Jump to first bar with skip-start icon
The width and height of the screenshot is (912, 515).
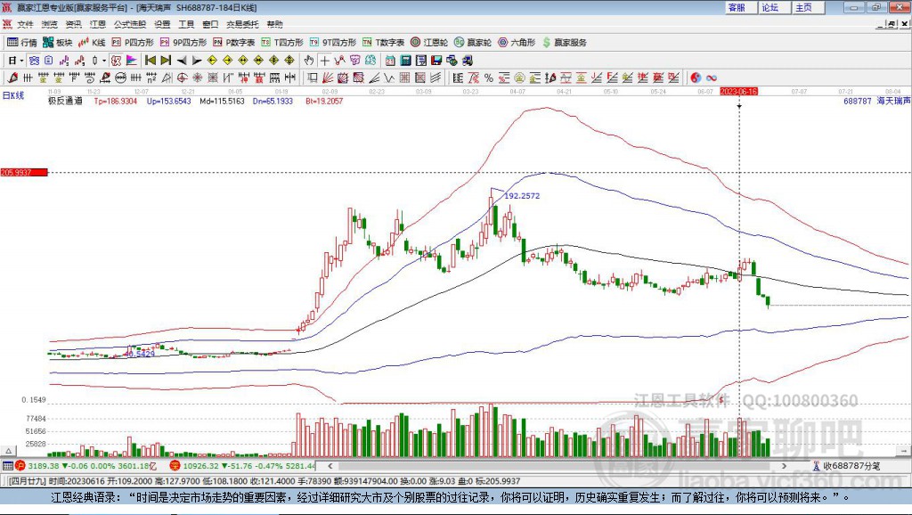150,61
